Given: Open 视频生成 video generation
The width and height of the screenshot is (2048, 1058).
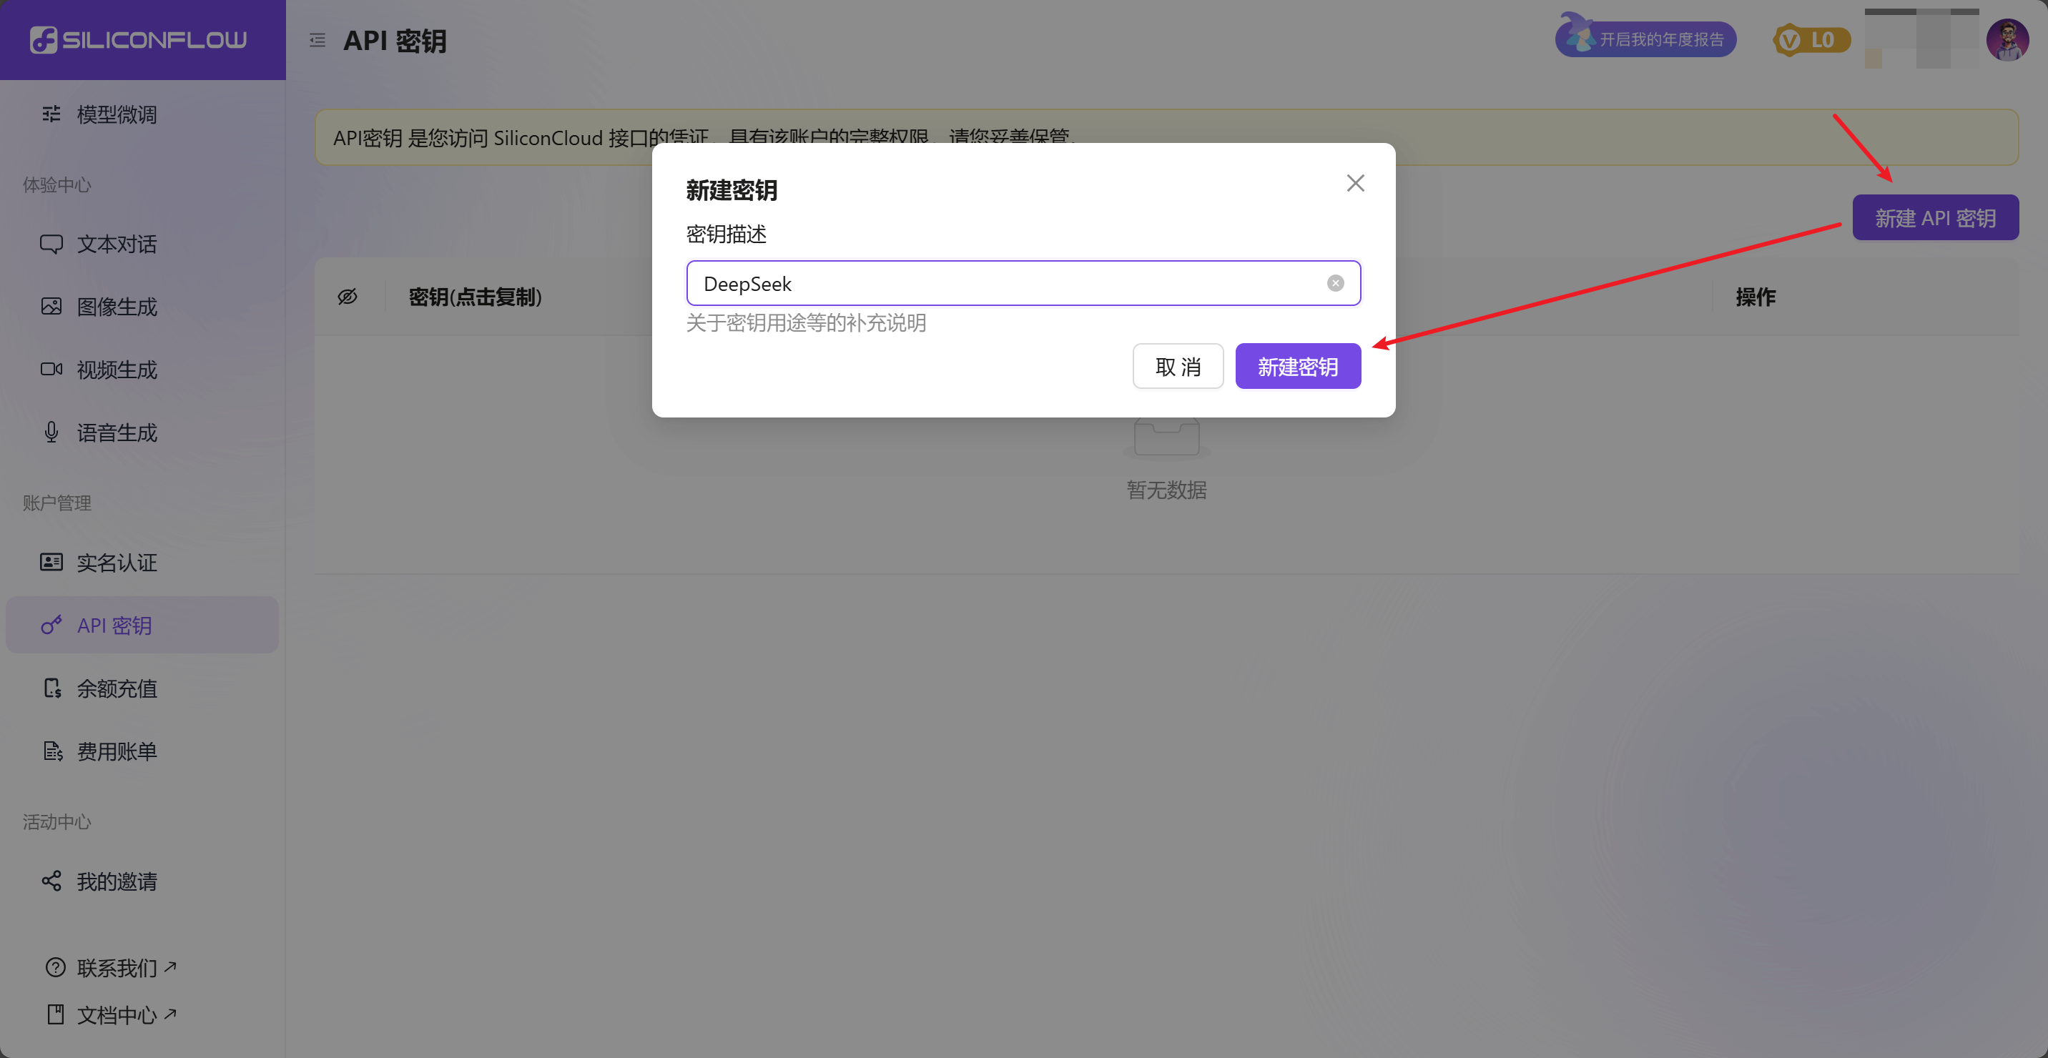Looking at the screenshot, I should pos(116,370).
